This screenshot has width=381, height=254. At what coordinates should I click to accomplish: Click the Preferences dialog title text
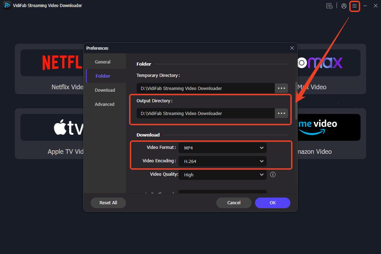97,48
